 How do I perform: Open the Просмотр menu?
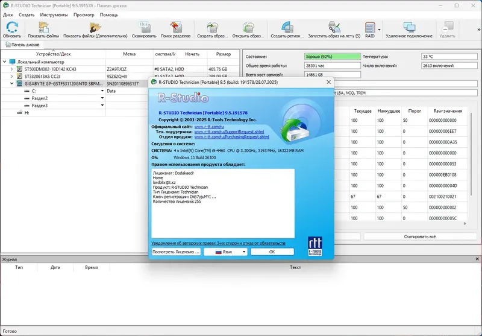click(84, 14)
